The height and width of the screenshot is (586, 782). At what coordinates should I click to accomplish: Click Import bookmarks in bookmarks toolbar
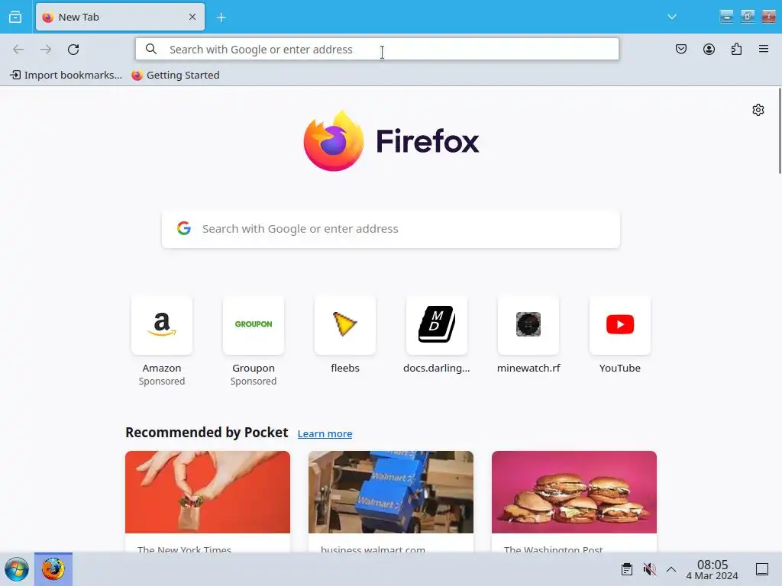pyautogui.click(x=66, y=75)
